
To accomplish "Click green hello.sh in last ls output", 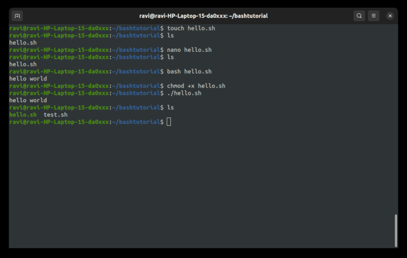I will coord(23,114).
